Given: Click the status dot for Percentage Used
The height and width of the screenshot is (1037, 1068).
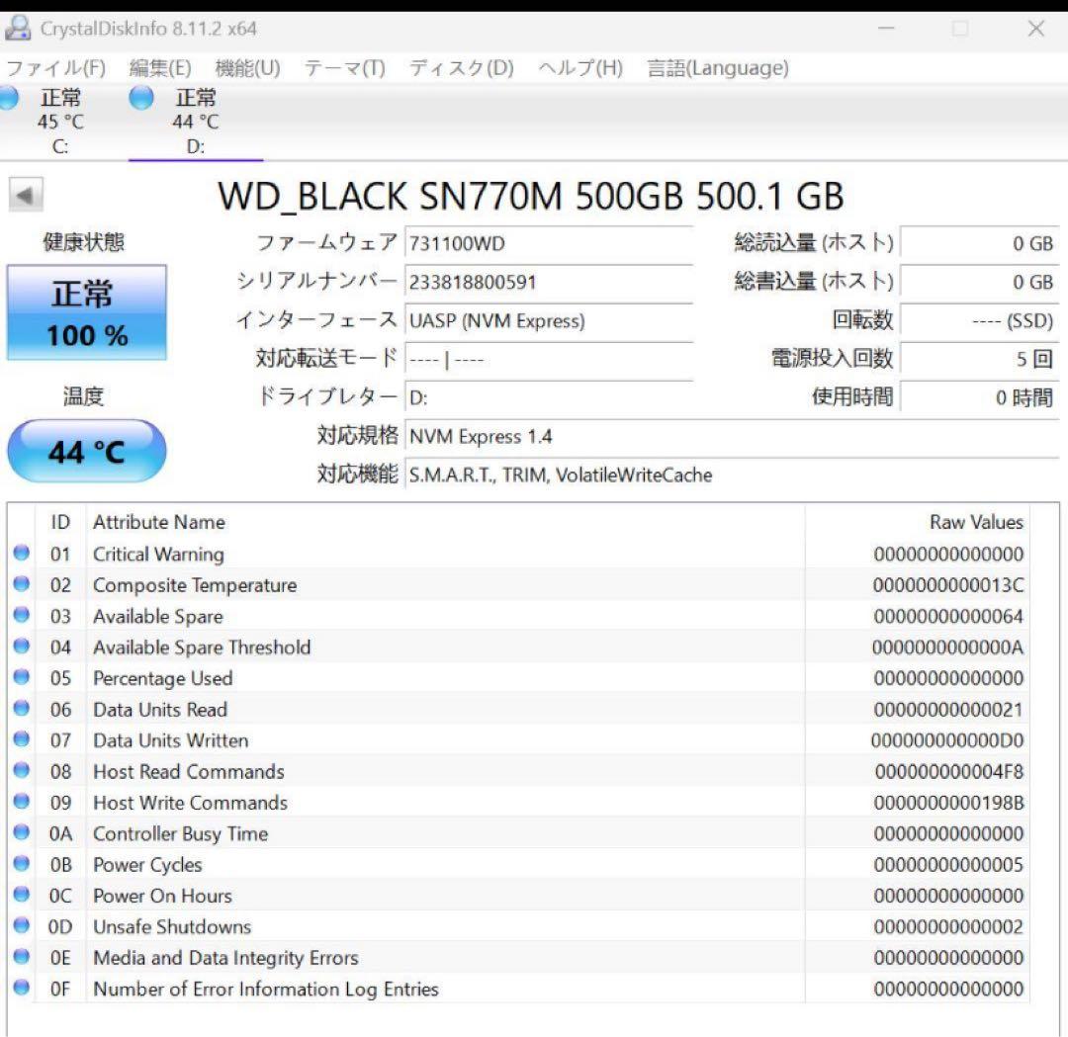Looking at the screenshot, I should pyautogui.click(x=22, y=677).
